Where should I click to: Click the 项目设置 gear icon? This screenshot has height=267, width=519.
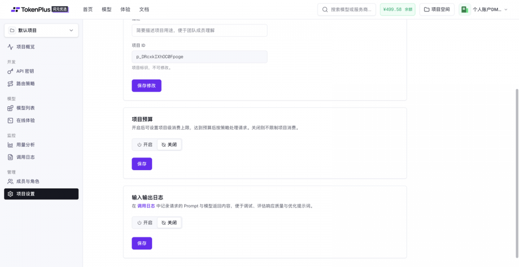coord(10,194)
